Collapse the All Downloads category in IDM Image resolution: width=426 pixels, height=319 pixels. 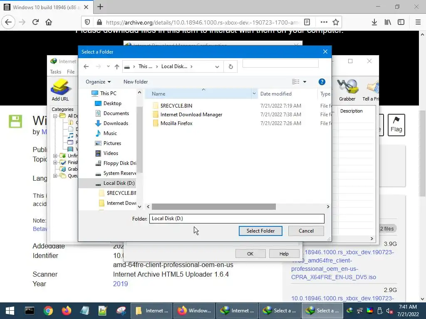coord(55,116)
